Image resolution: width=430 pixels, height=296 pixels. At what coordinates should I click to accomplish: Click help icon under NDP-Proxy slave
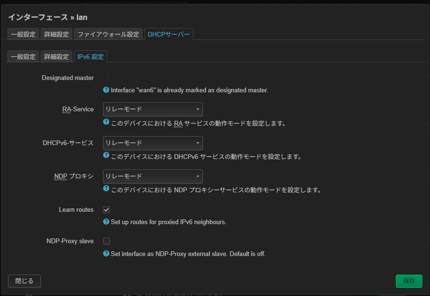point(106,254)
